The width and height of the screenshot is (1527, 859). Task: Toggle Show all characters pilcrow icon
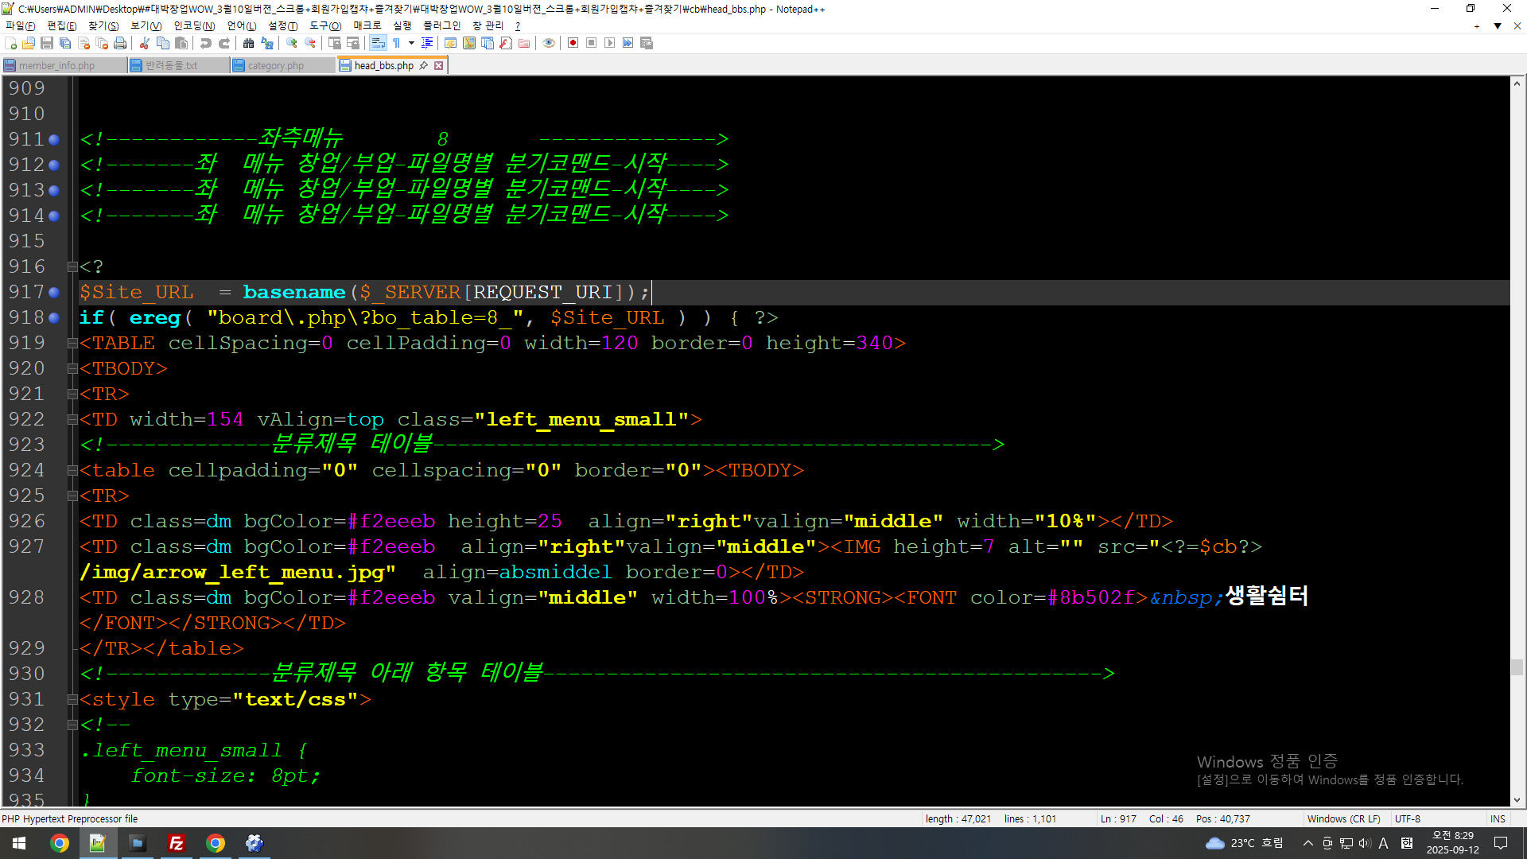[x=396, y=43]
